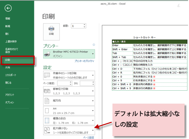The width and height of the screenshot is (189, 139).
Task: Click the ページ指定 starting page field
Action: click(64, 83)
